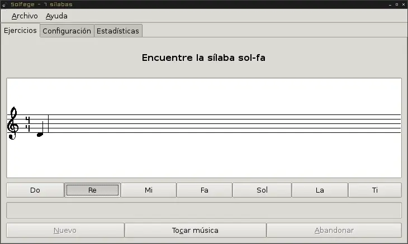This screenshot has height=244, width=408.
Task: Answer with the Do syllable button
Action: [35, 190]
